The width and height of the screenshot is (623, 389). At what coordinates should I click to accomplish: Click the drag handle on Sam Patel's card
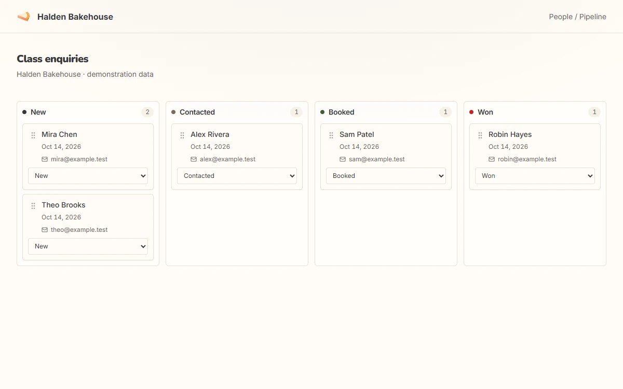tap(331, 135)
